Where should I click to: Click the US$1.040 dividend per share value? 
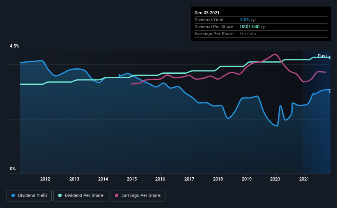point(250,27)
